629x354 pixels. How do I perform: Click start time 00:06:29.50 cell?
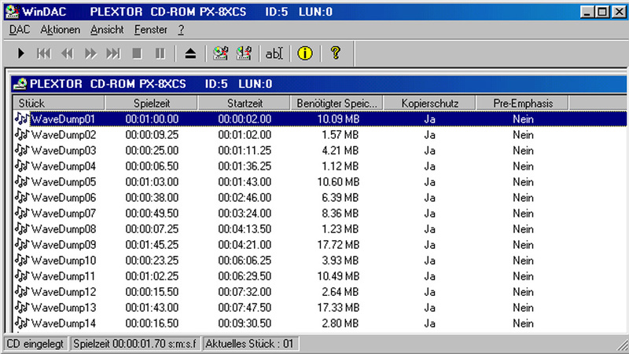coord(245,276)
